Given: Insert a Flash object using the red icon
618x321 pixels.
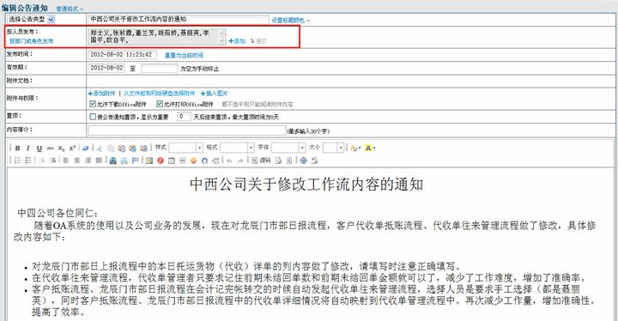Looking at the screenshot, I should [x=160, y=160].
